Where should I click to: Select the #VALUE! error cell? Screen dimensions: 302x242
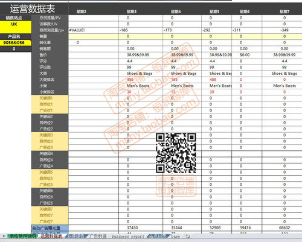[x=94, y=30]
